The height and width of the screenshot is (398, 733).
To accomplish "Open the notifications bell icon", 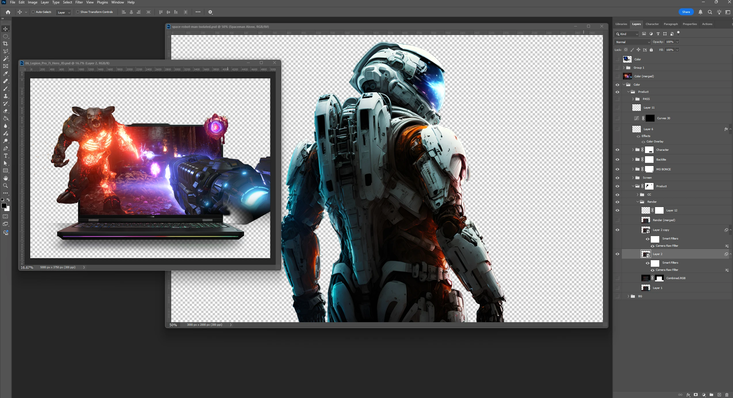I will pos(700,12).
